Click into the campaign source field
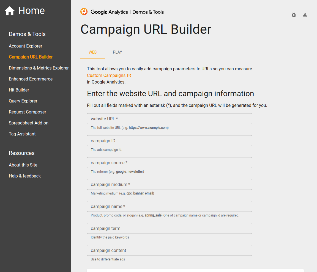The width and height of the screenshot is (317, 272). pos(169,163)
